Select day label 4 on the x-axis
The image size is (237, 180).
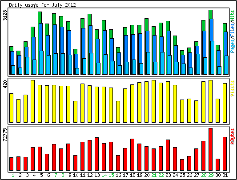click(34, 175)
